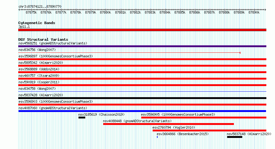275x149 pixels.
Task: Click the tiny blue esv3664866 variant mark
Action: point(157,137)
